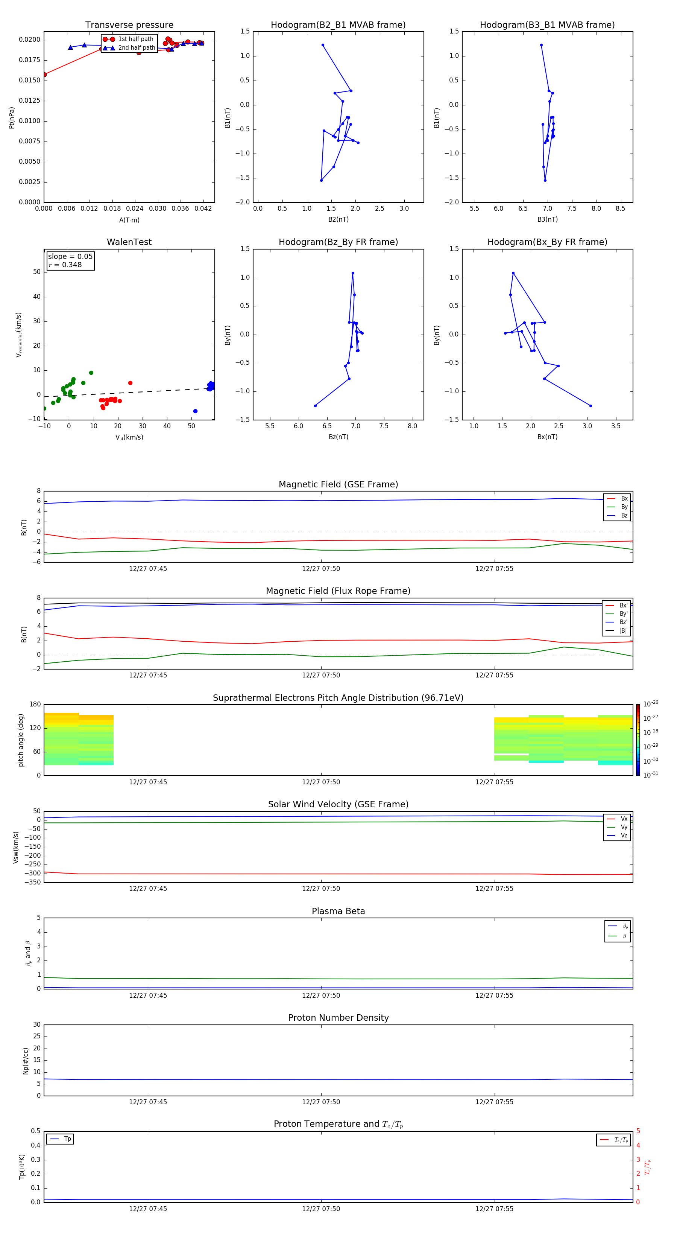Click the '10^-31' colorbar label
Screen dimensions: 677x1242
point(651,775)
